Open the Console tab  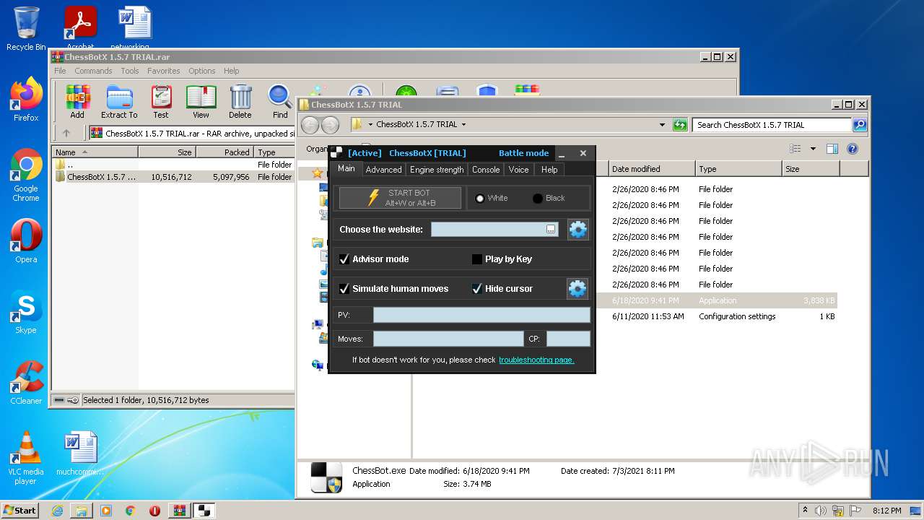click(x=486, y=170)
